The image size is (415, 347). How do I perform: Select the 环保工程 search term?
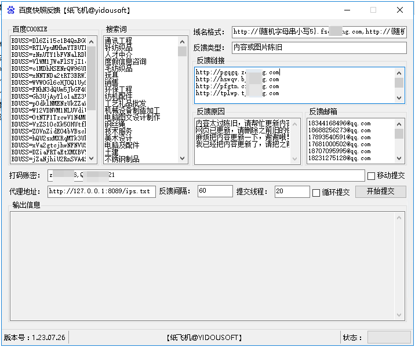(x=118, y=89)
